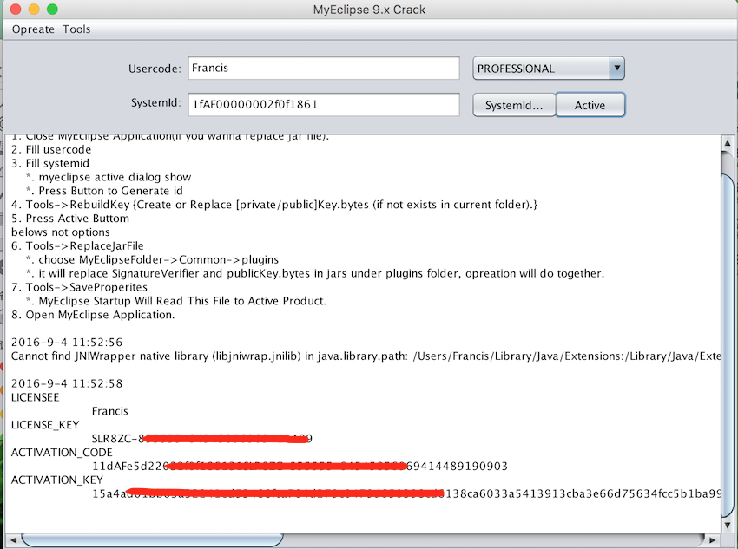Click the 'SystemId:' field label
Viewport: 738px width, 549px height.
[x=155, y=103]
